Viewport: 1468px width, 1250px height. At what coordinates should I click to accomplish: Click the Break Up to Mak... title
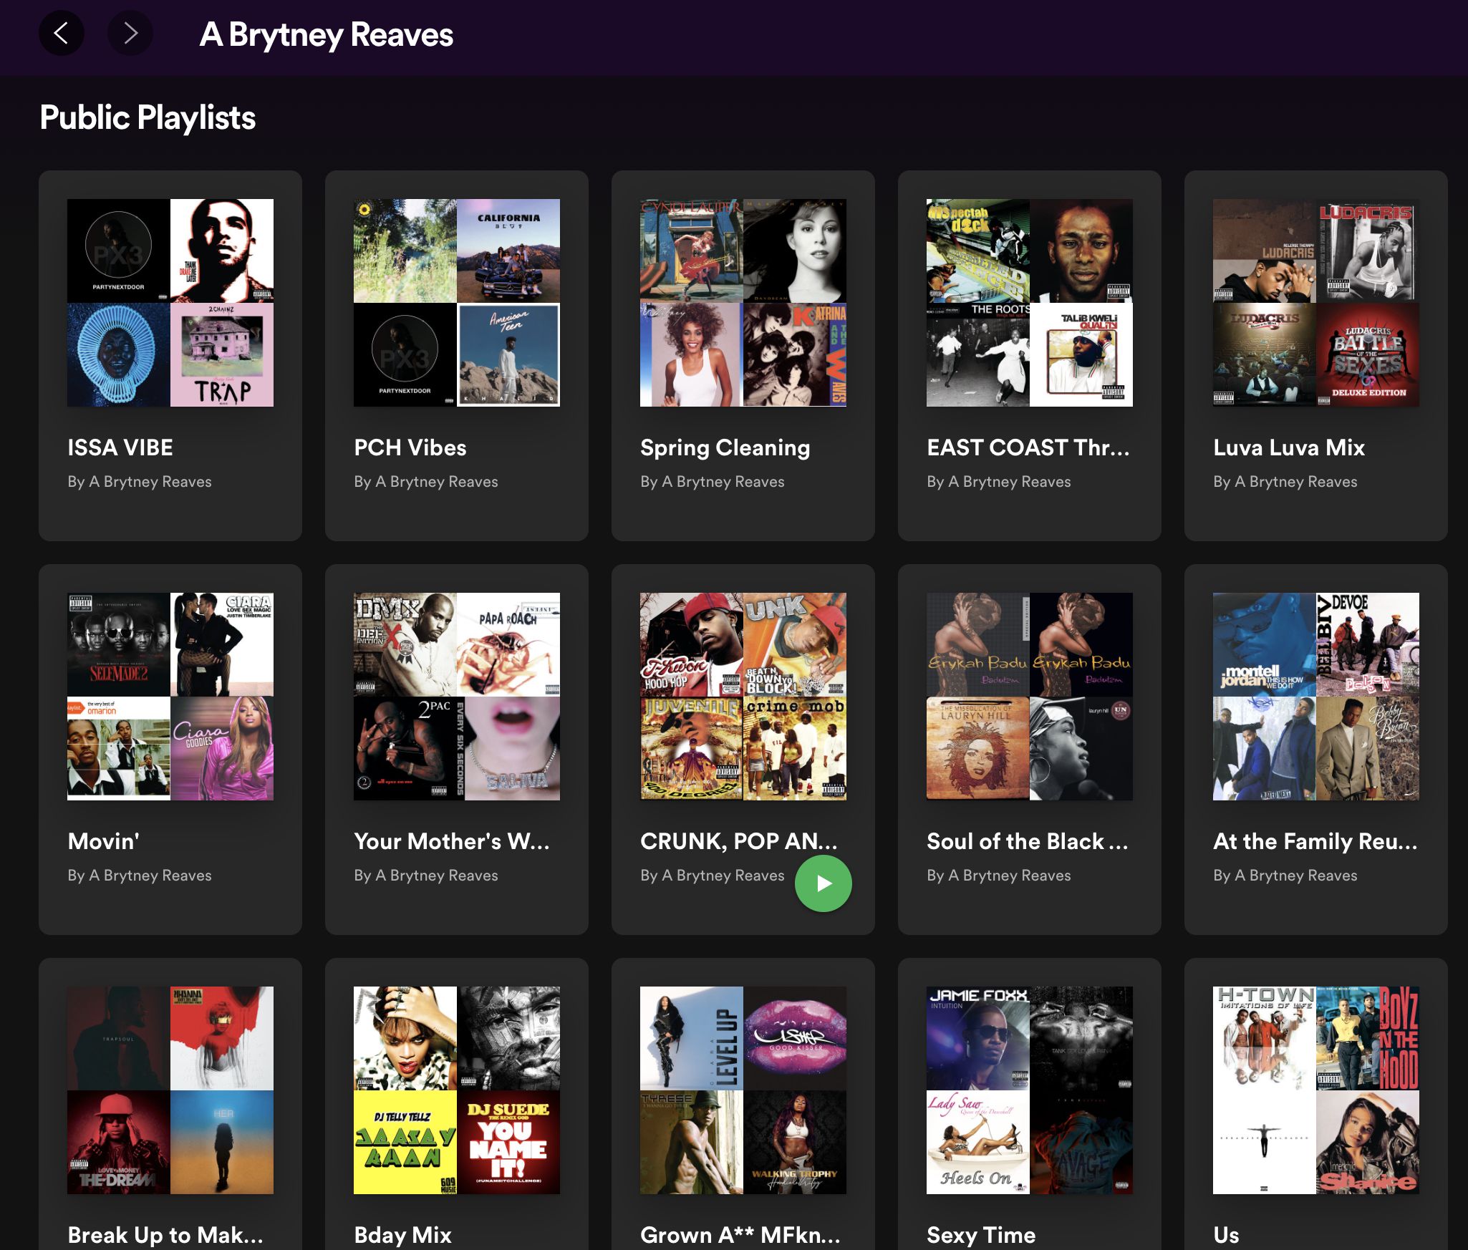pyautogui.click(x=165, y=1235)
